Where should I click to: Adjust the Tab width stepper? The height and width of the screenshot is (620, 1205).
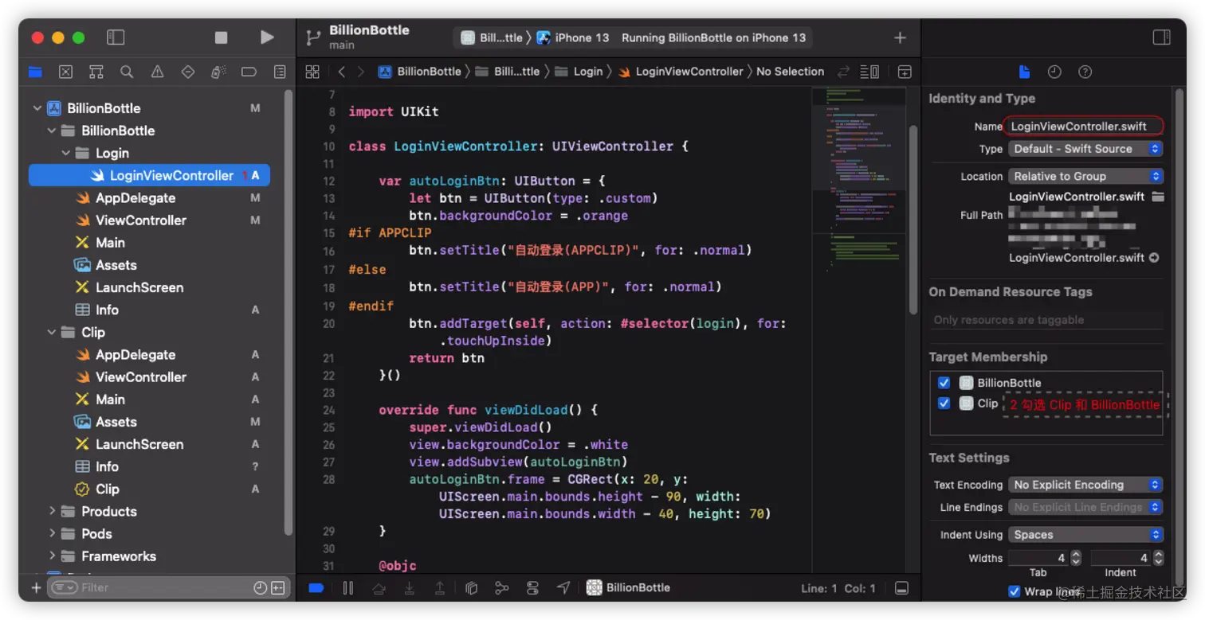(x=1076, y=558)
